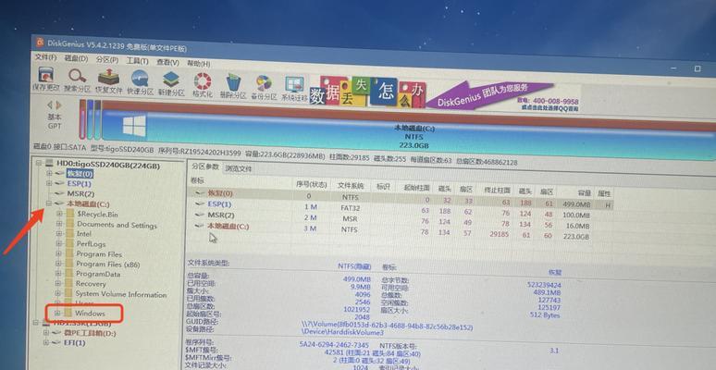Expand the ESP(1) partition in tree
This screenshot has height=370, width=716.
(x=49, y=183)
